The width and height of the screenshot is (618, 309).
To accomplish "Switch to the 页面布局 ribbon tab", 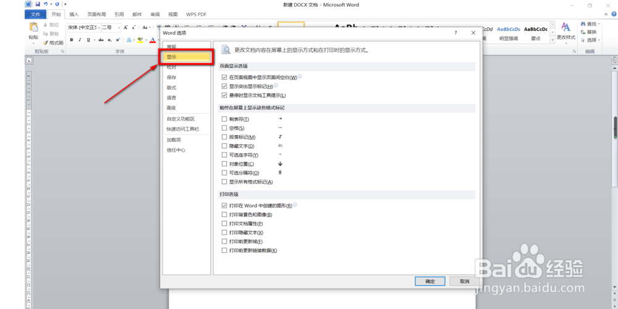I will [96, 15].
